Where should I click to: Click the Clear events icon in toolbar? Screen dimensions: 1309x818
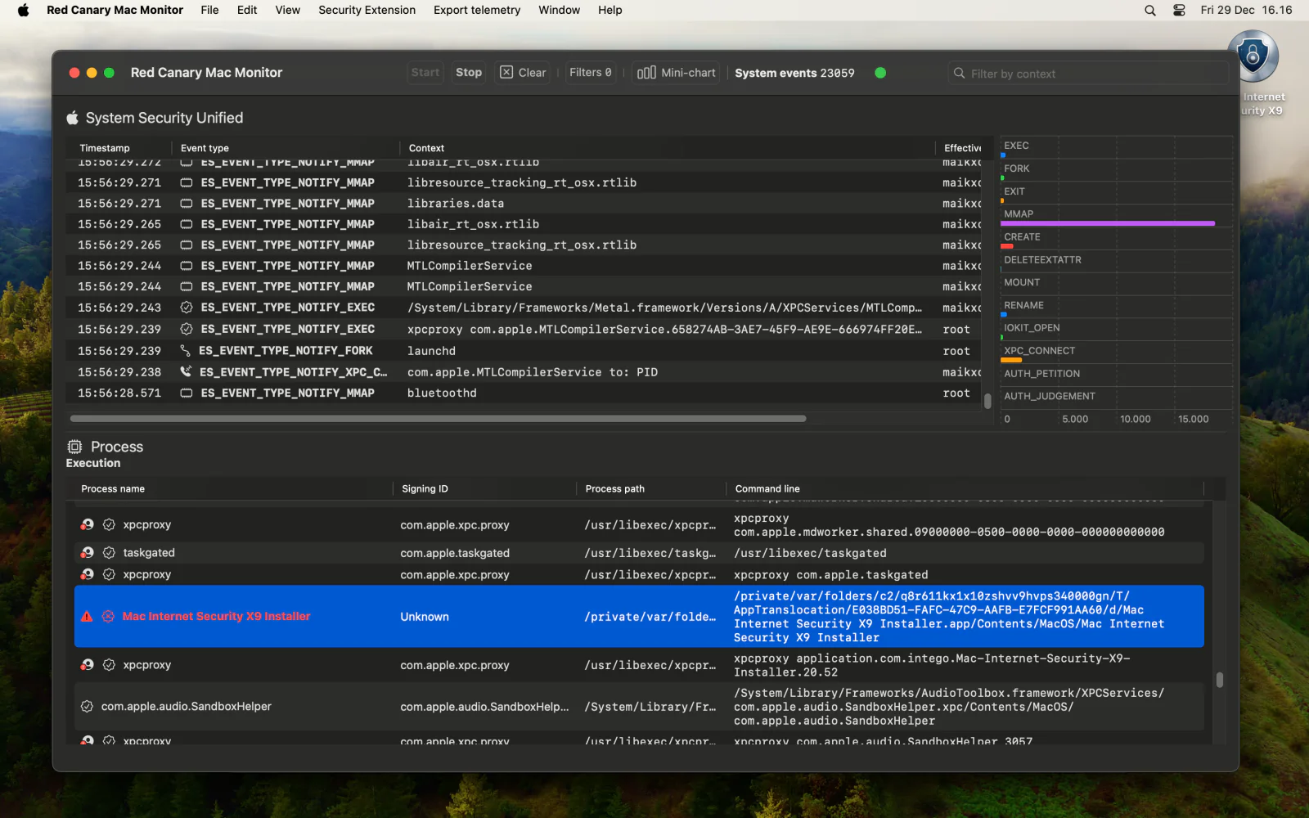click(x=506, y=73)
